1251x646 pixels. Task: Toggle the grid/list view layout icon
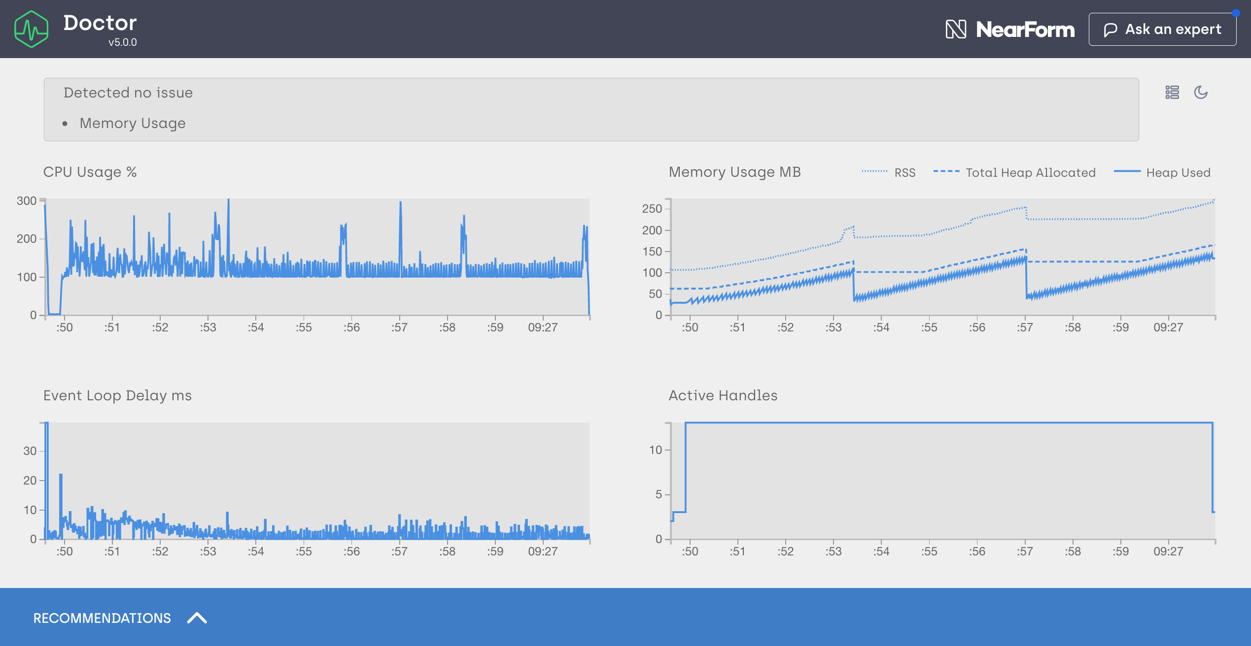click(x=1172, y=92)
